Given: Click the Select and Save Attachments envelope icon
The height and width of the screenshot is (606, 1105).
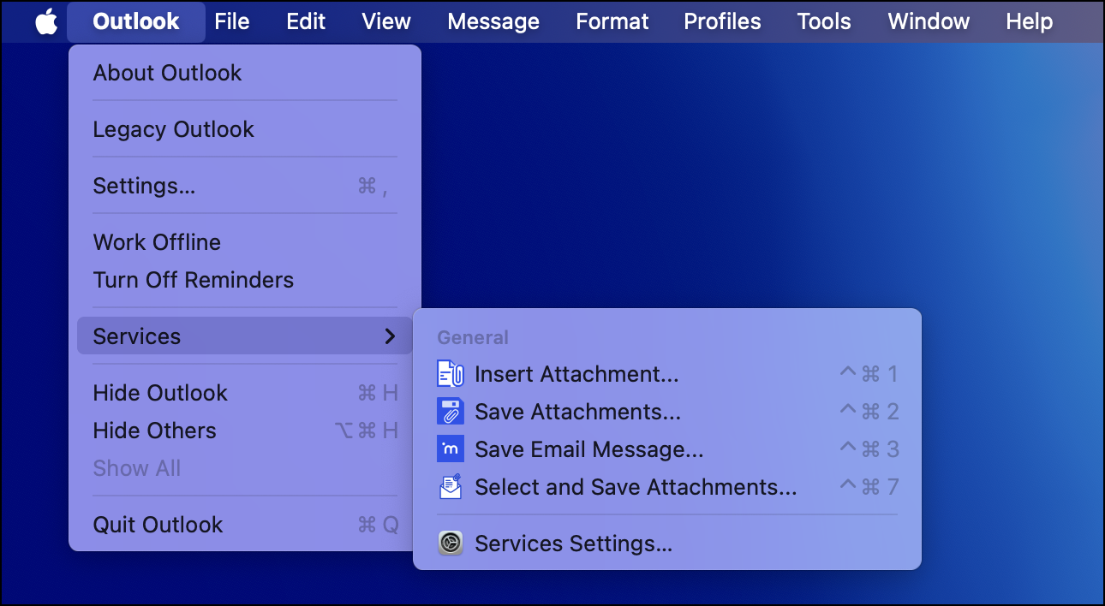Looking at the screenshot, I should tap(451, 487).
